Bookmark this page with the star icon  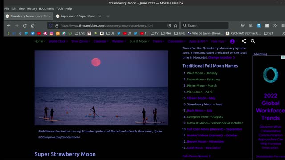point(175,26)
